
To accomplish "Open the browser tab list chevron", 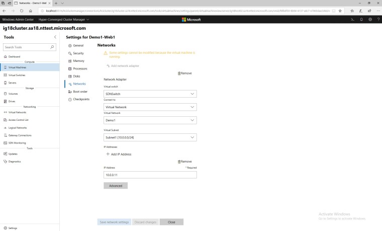I will (62, 3).
